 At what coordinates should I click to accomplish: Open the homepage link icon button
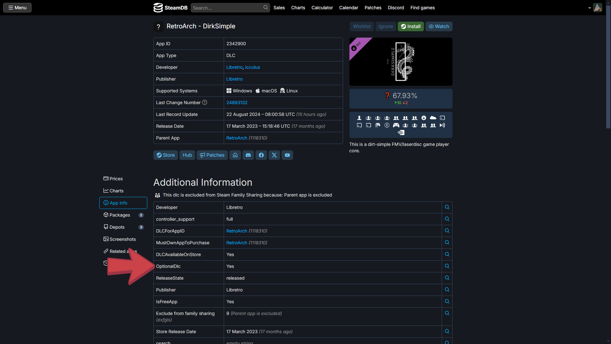(235, 155)
